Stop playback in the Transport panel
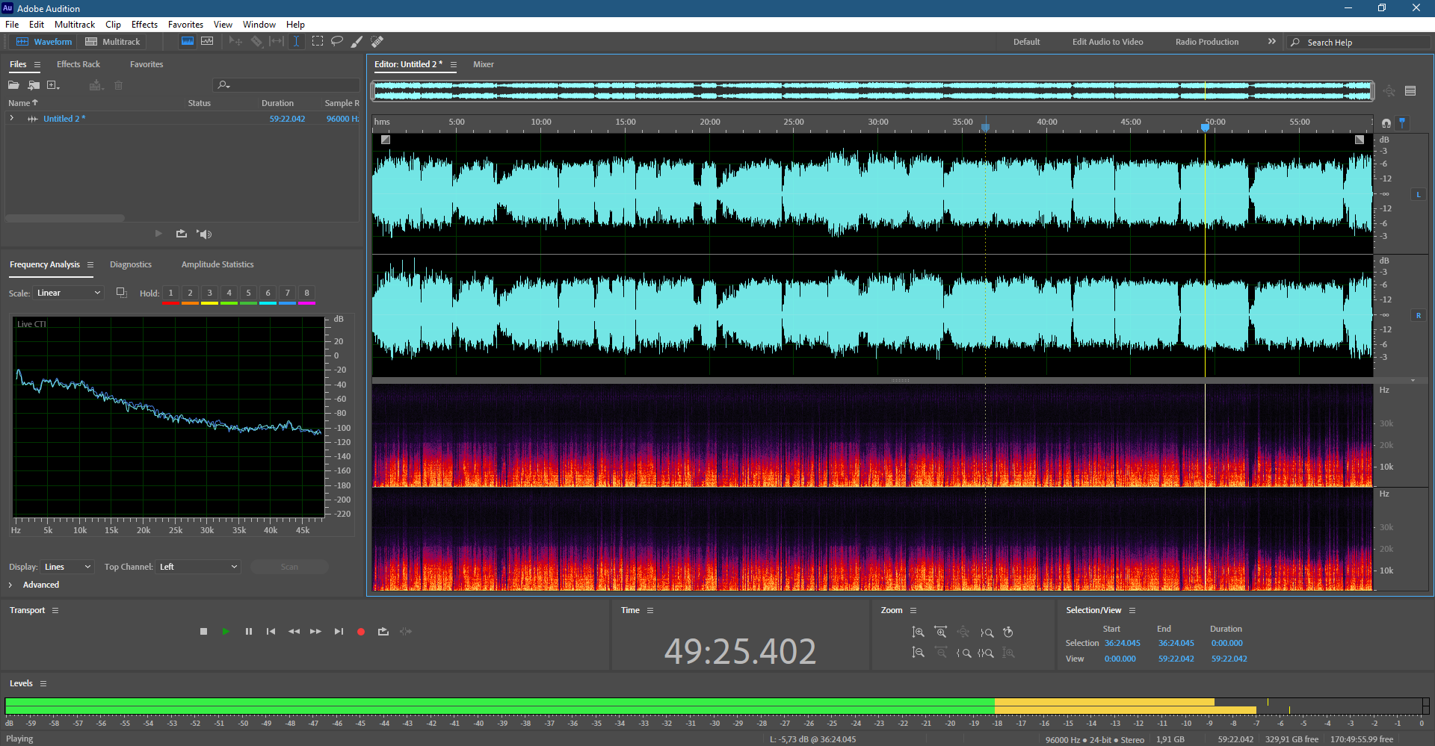Screen dimensions: 1435x746 pyautogui.click(x=203, y=632)
